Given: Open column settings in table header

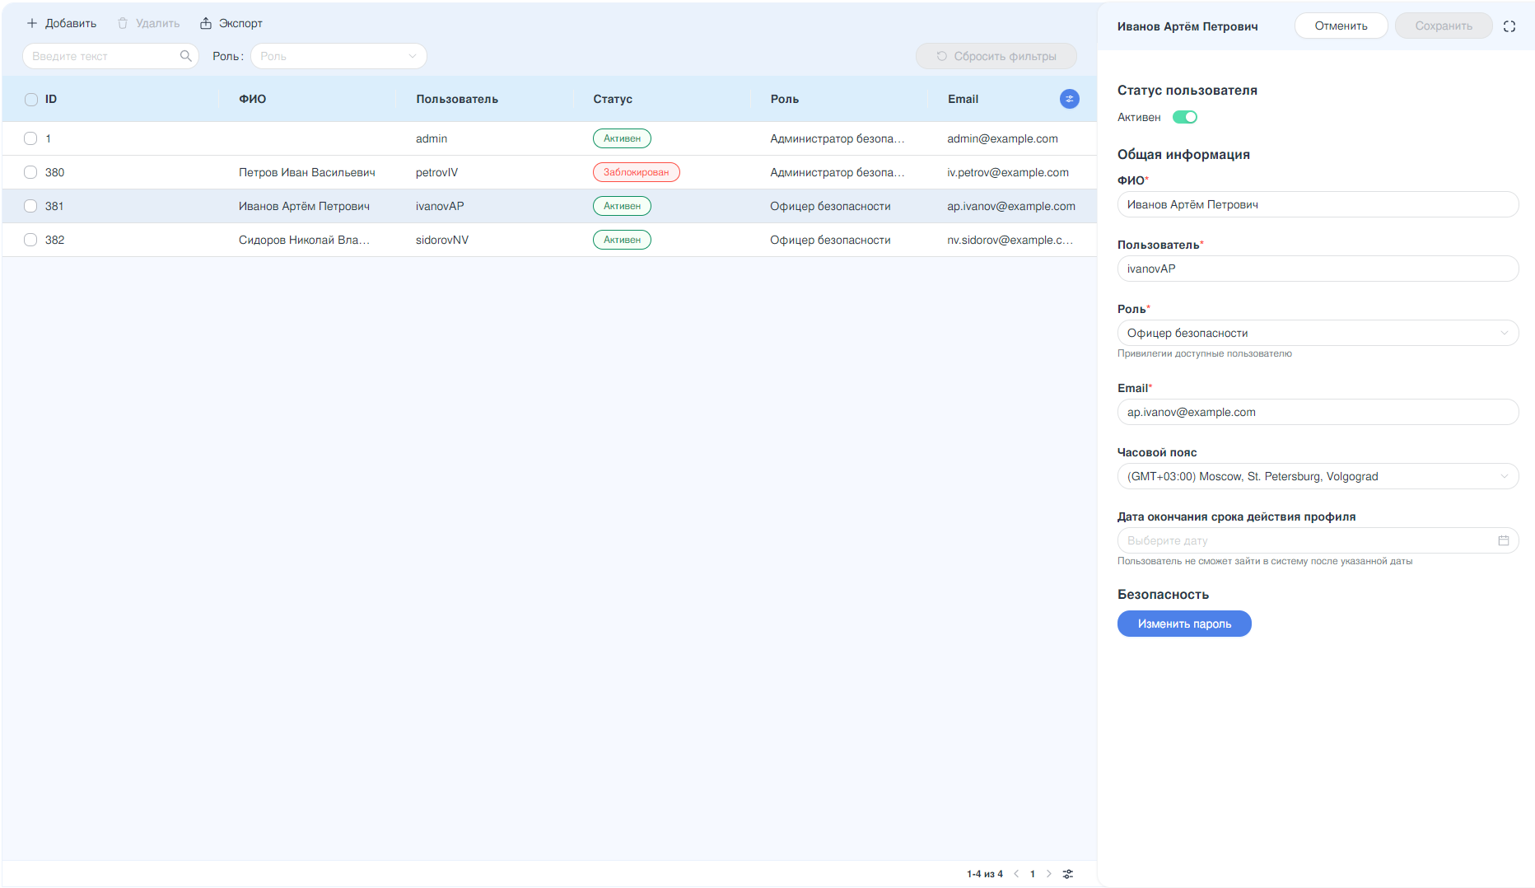Looking at the screenshot, I should (1069, 99).
